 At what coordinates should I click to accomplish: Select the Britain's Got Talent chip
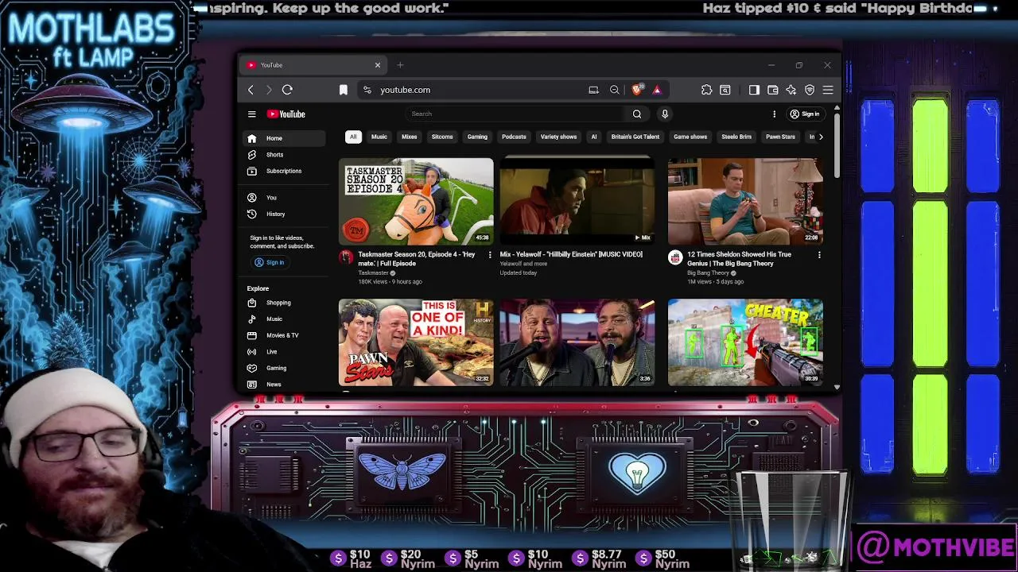pyautogui.click(x=635, y=137)
